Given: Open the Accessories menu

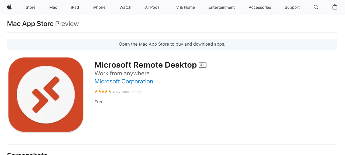Looking at the screenshot, I should 260,7.
